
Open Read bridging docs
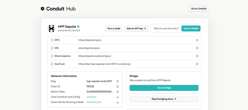[164, 99]
